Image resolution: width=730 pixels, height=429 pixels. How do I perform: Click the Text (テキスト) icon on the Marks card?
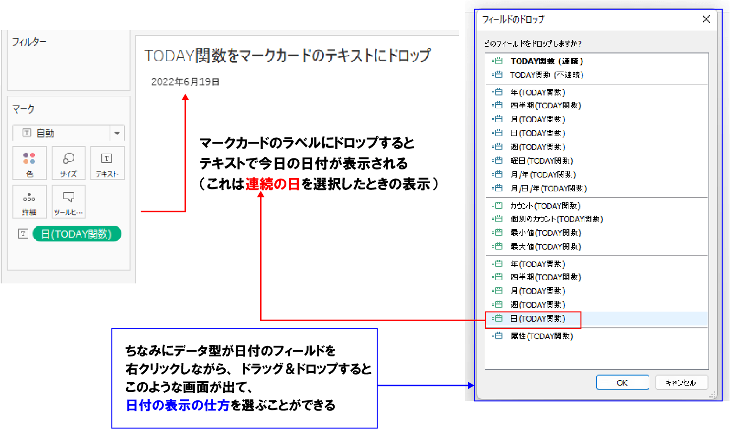(x=107, y=163)
